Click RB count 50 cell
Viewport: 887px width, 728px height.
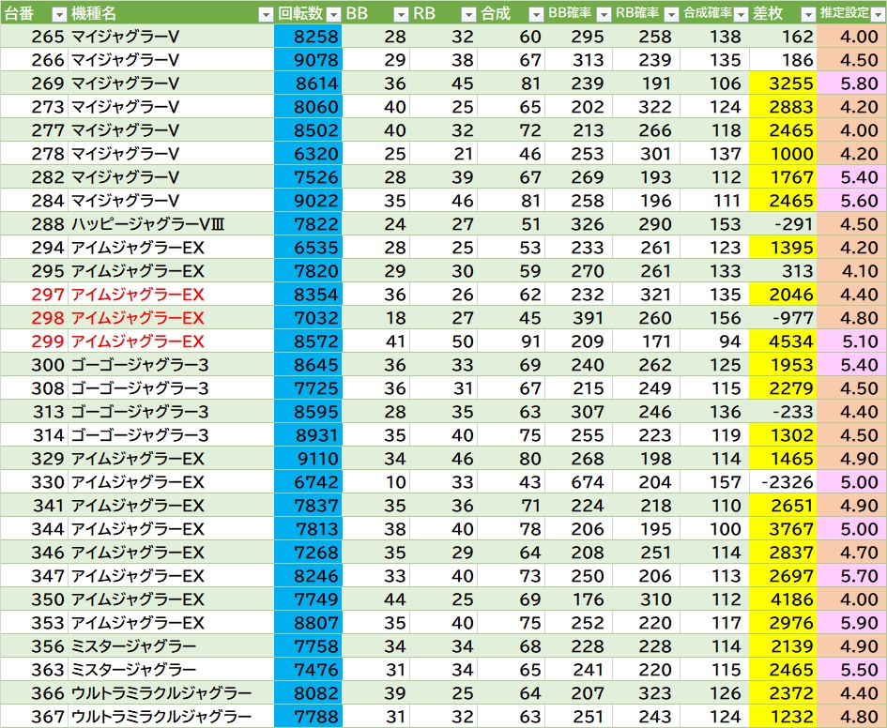tap(443, 341)
